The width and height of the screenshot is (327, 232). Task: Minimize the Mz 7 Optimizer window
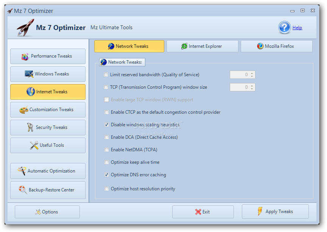(x=293, y=11)
